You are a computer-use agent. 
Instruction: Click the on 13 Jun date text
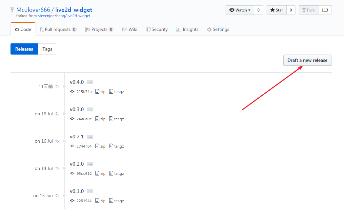coord(43,196)
